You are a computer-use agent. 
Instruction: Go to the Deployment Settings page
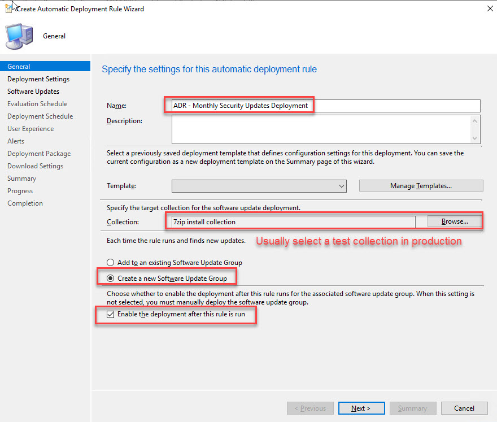tap(38, 79)
